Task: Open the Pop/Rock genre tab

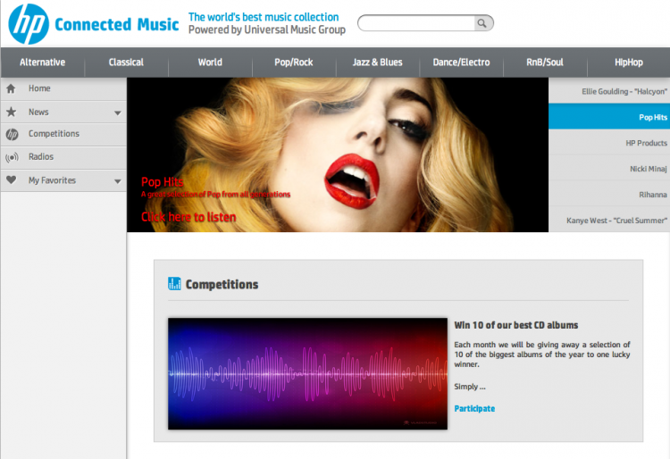Action: (x=294, y=63)
